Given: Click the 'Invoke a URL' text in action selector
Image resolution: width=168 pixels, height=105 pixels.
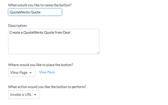Looking at the screenshot, I should (x=21, y=95).
